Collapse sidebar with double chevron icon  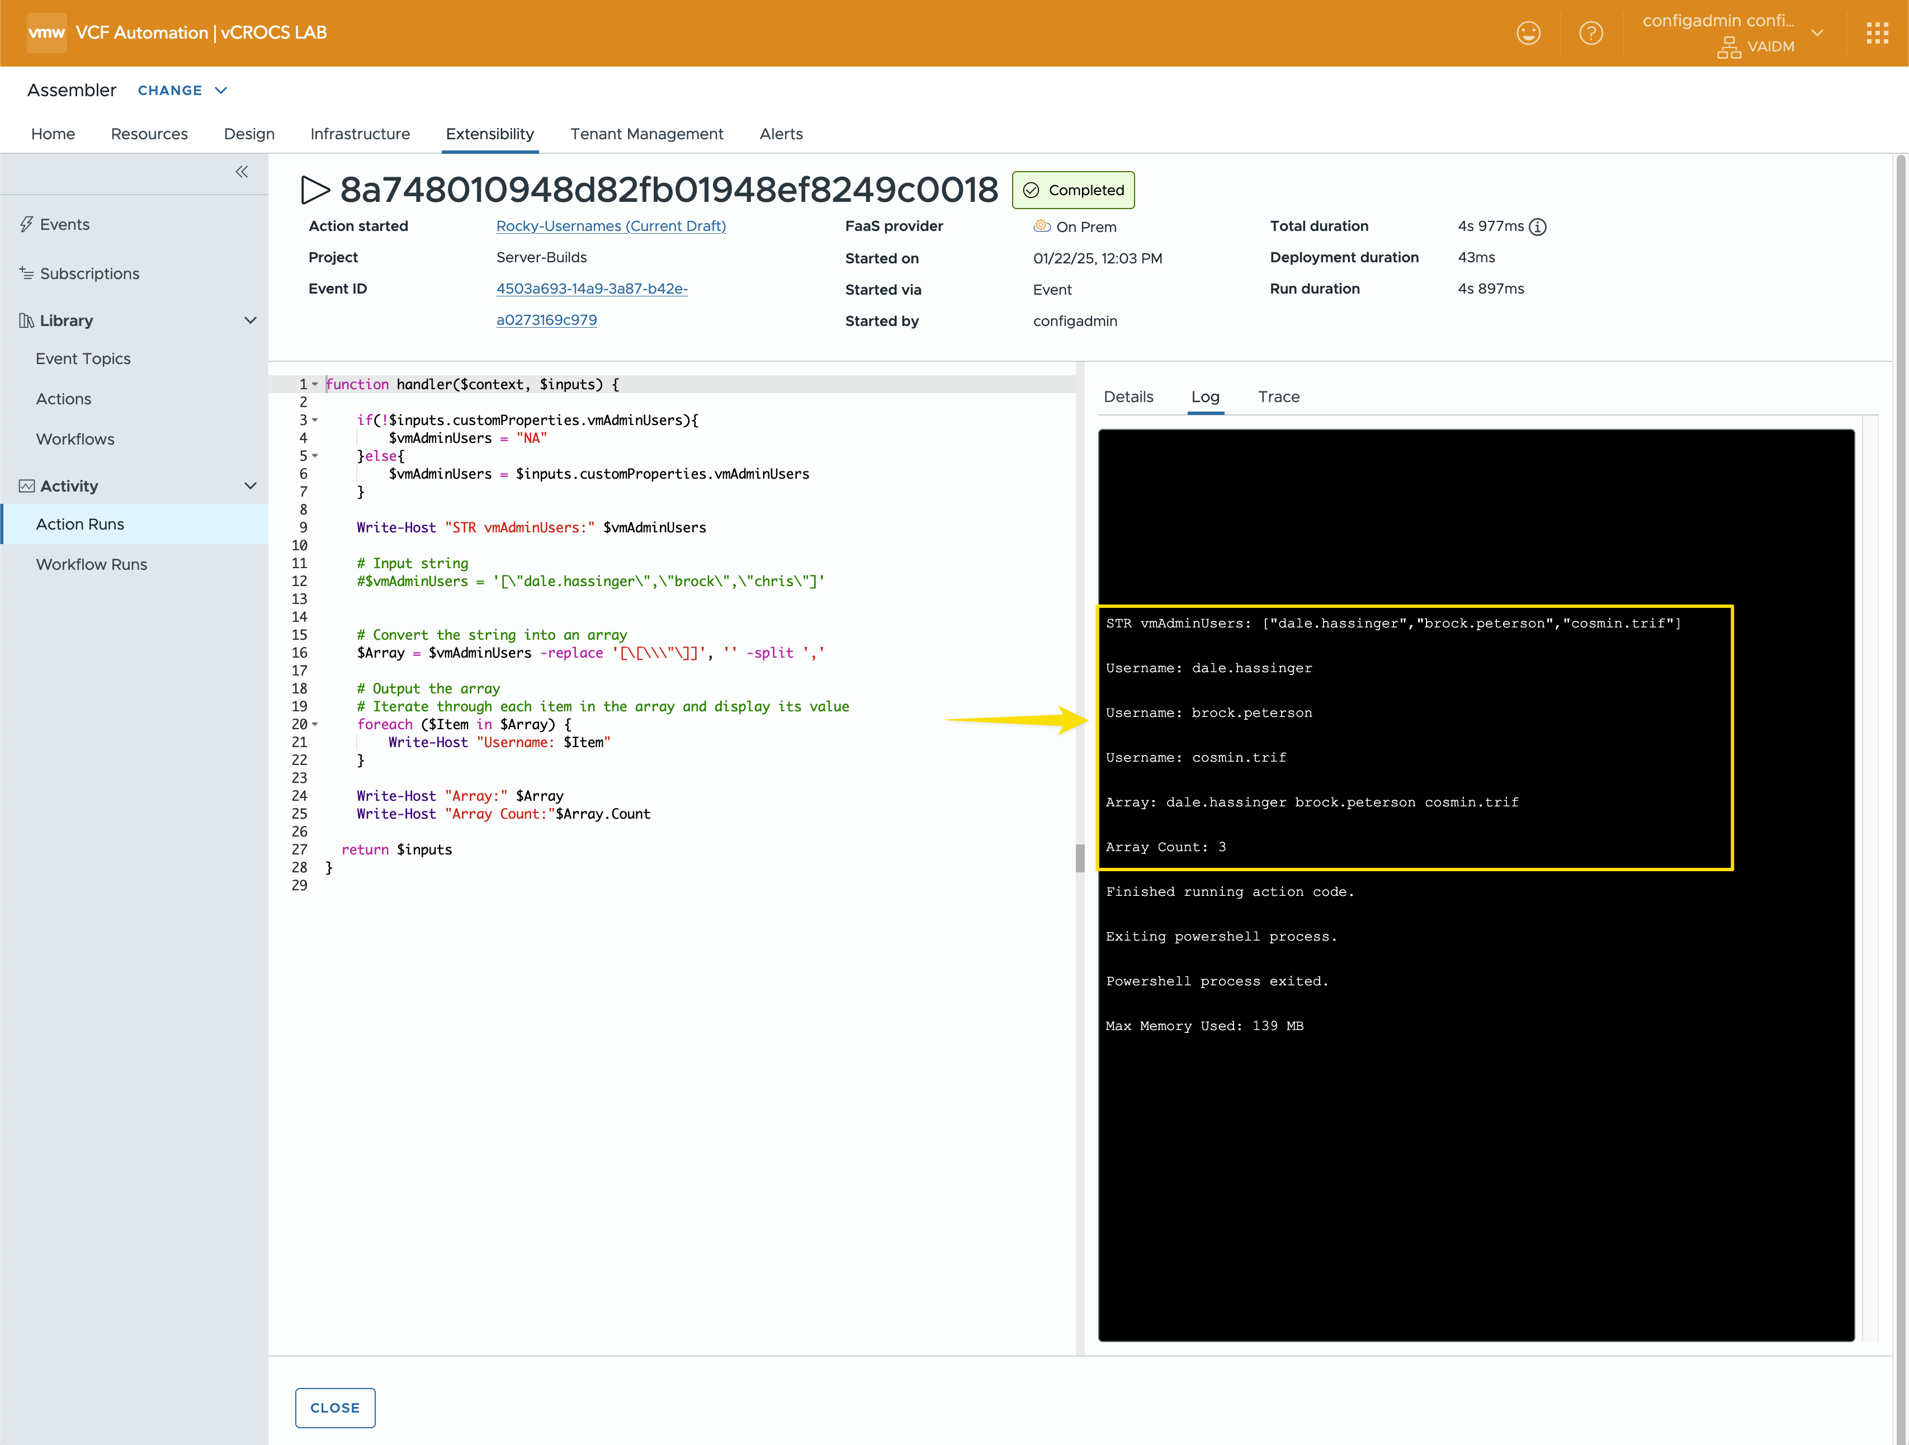(x=242, y=172)
